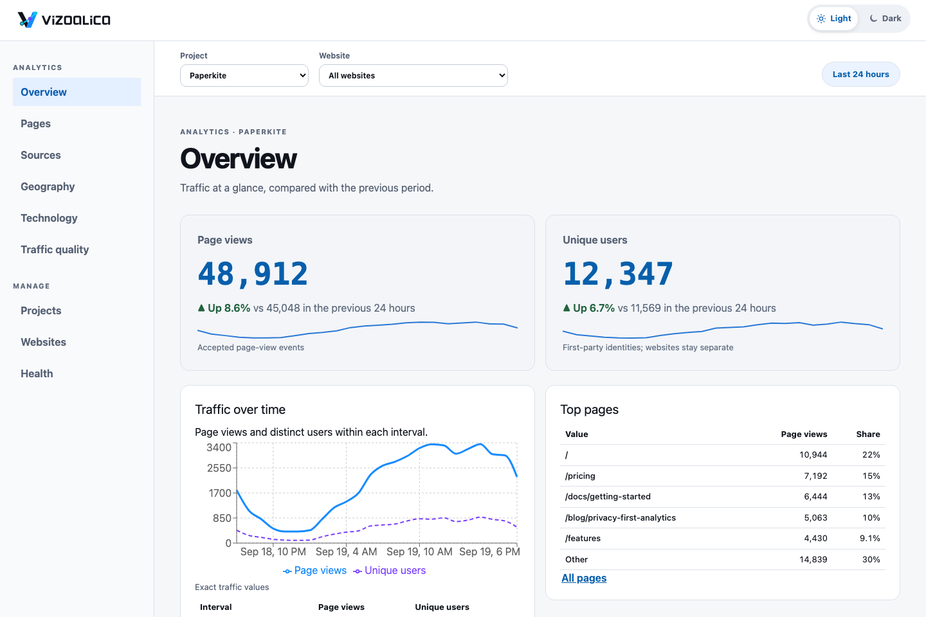This screenshot has width=926, height=617.
Task: Open Websites under Manage
Action: [x=77, y=342]
